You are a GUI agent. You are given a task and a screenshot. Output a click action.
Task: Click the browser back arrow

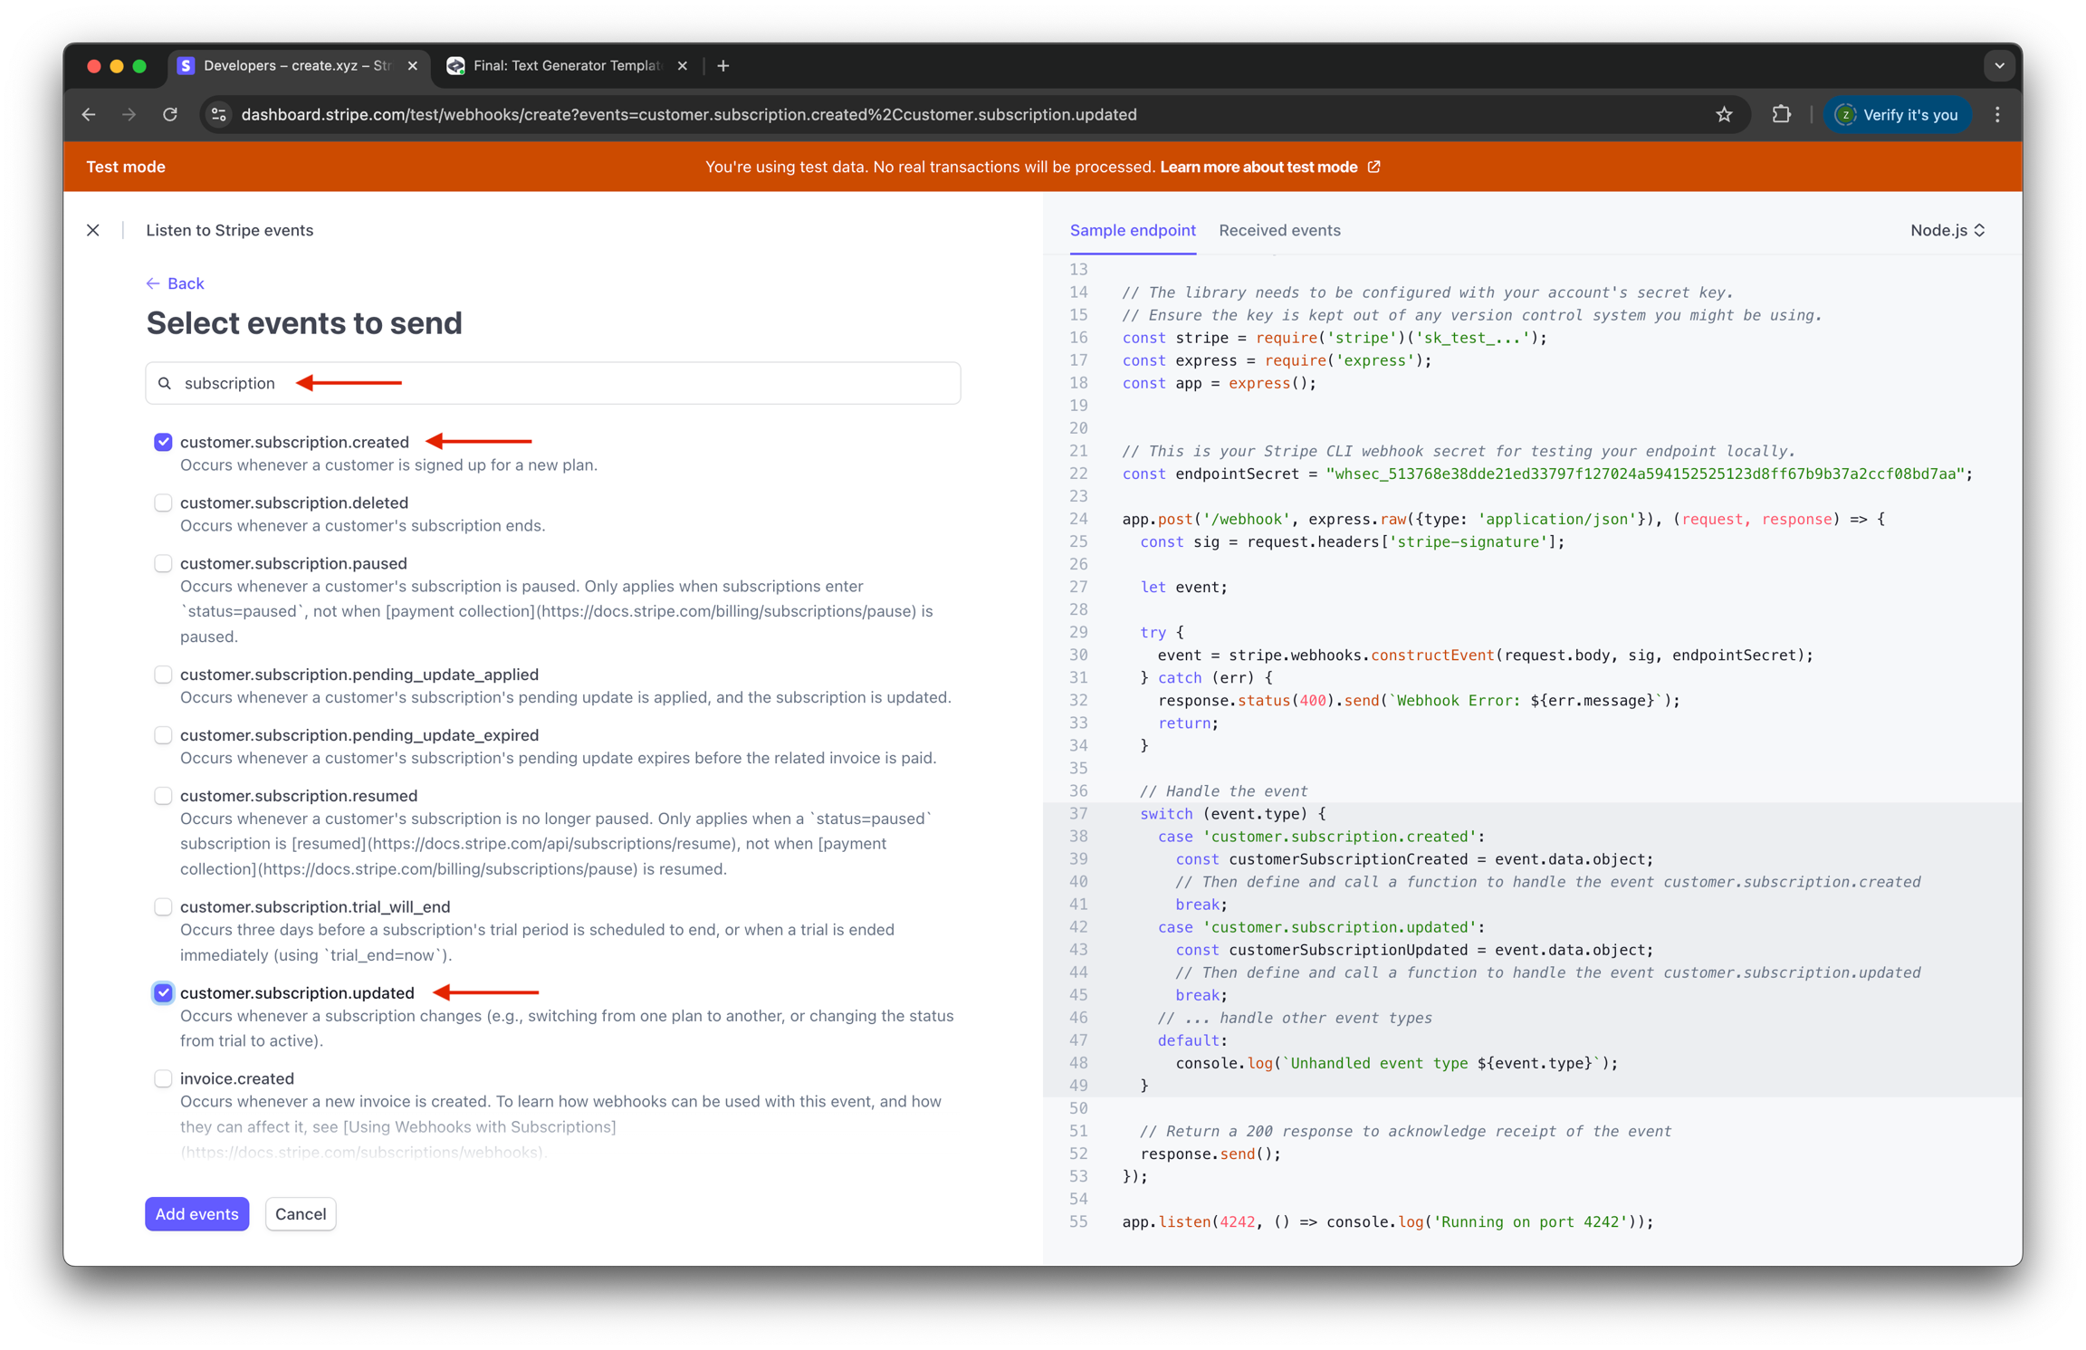coord(89,115)
